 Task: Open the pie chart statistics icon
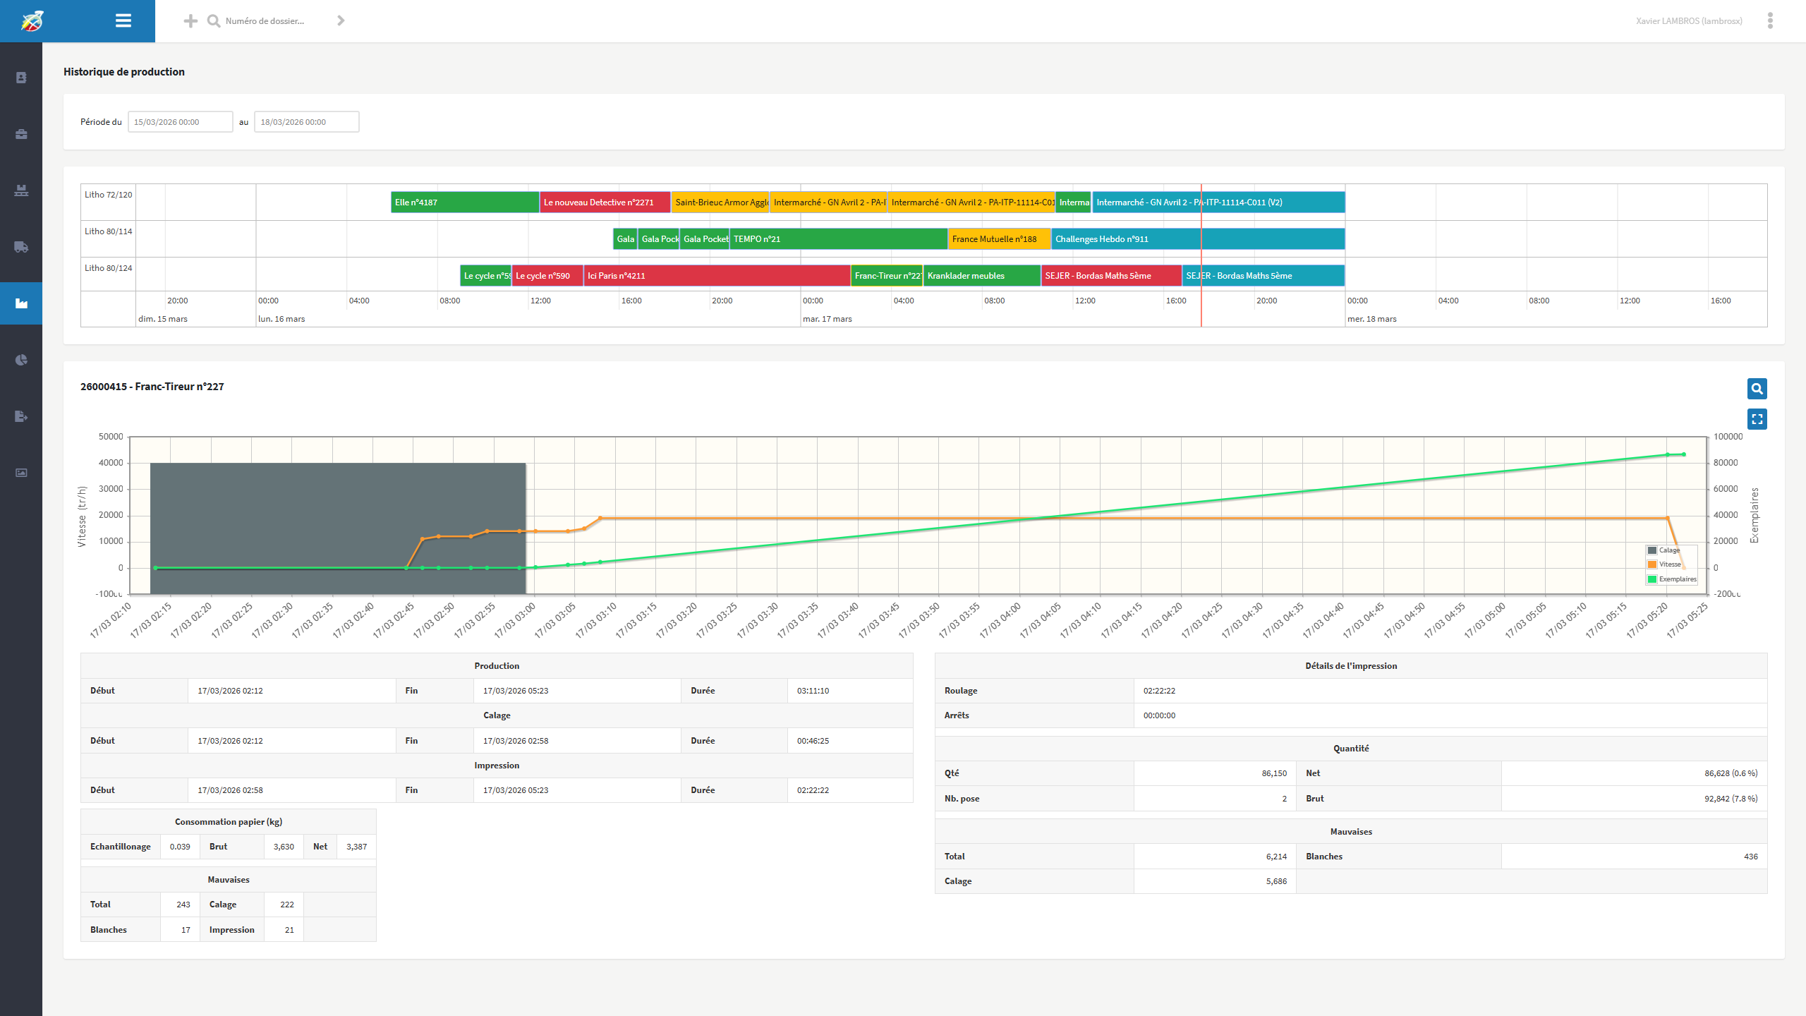point(21,360)
